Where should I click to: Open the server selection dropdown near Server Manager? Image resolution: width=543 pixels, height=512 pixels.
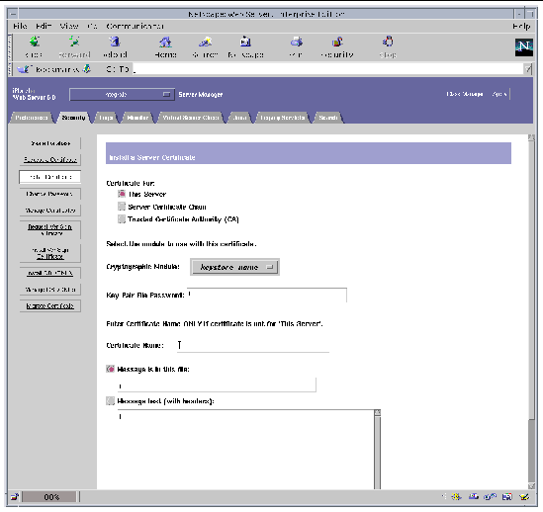[x=122, y=94]
